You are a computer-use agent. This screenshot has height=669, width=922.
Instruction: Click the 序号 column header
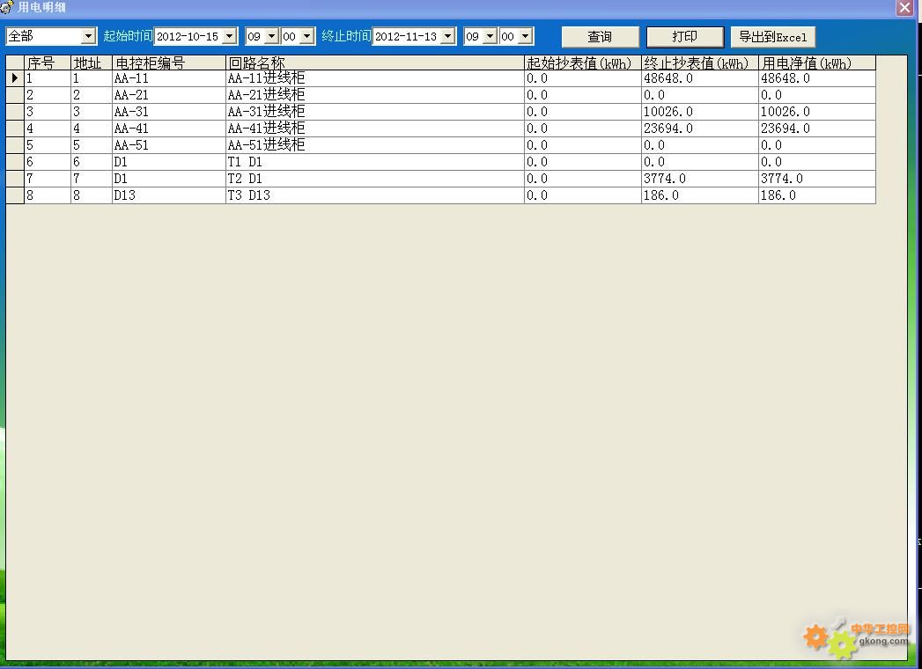click(x=47, y=63)
